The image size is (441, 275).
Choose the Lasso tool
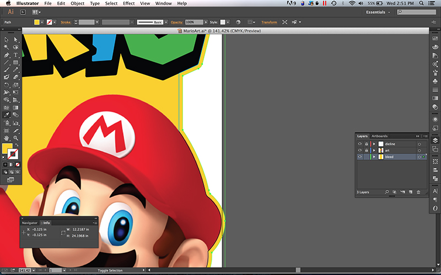(x=15, y=47)
